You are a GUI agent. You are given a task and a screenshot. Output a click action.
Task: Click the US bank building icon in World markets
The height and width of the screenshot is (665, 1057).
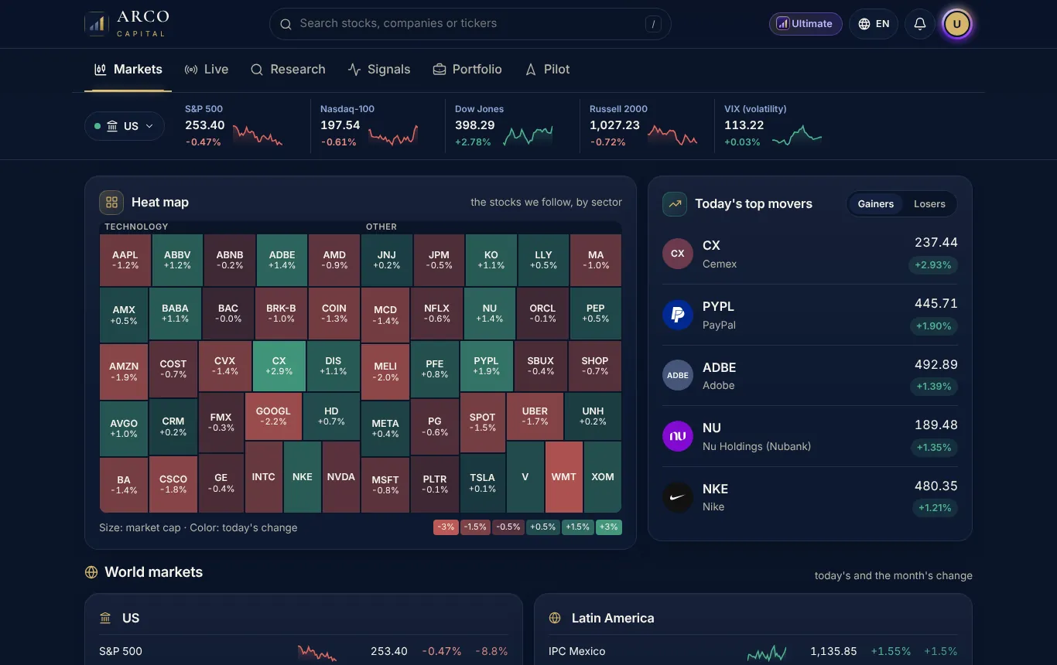[x=105, y=619]
